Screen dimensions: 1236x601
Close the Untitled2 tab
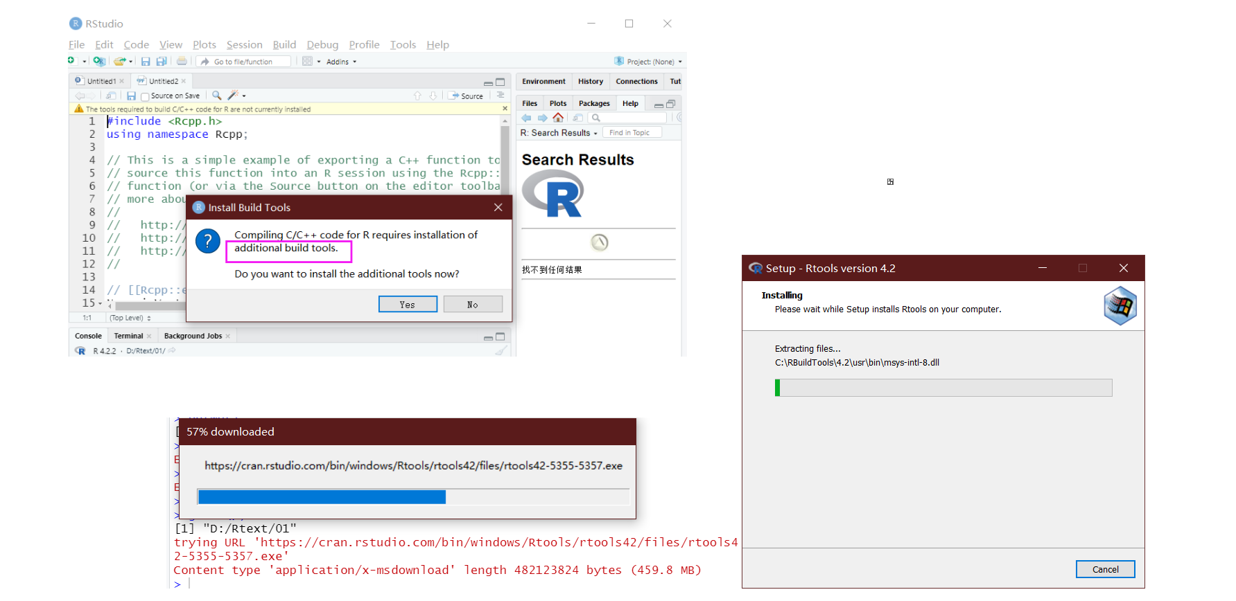(x=184, y=81)
